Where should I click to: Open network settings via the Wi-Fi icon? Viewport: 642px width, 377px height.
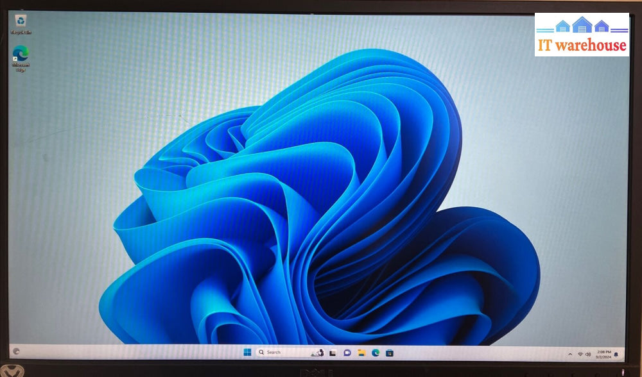[580, 354]
